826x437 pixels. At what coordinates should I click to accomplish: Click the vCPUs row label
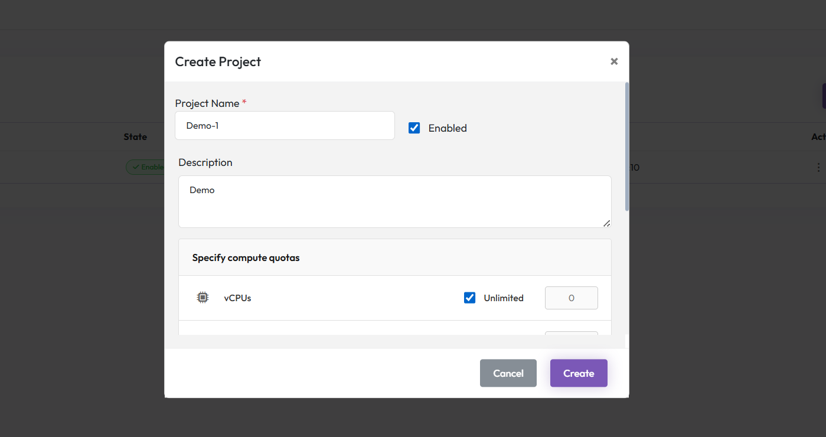tap(237, 298)
